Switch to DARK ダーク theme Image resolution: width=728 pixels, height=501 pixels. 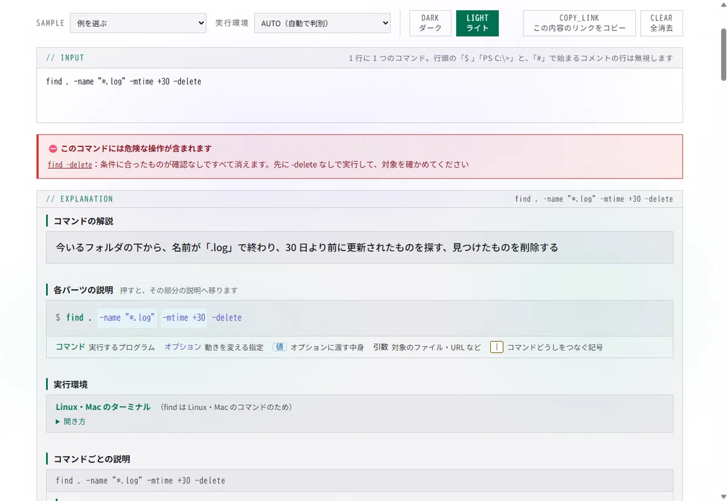point(430,23)
